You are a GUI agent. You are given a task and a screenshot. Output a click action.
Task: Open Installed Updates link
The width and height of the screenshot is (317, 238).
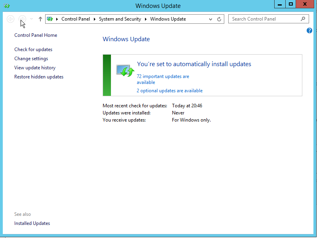coord(32,223)
